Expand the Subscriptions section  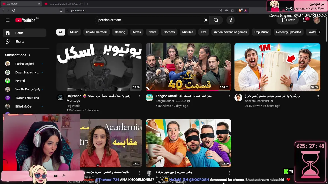click(x=18, y=55)
